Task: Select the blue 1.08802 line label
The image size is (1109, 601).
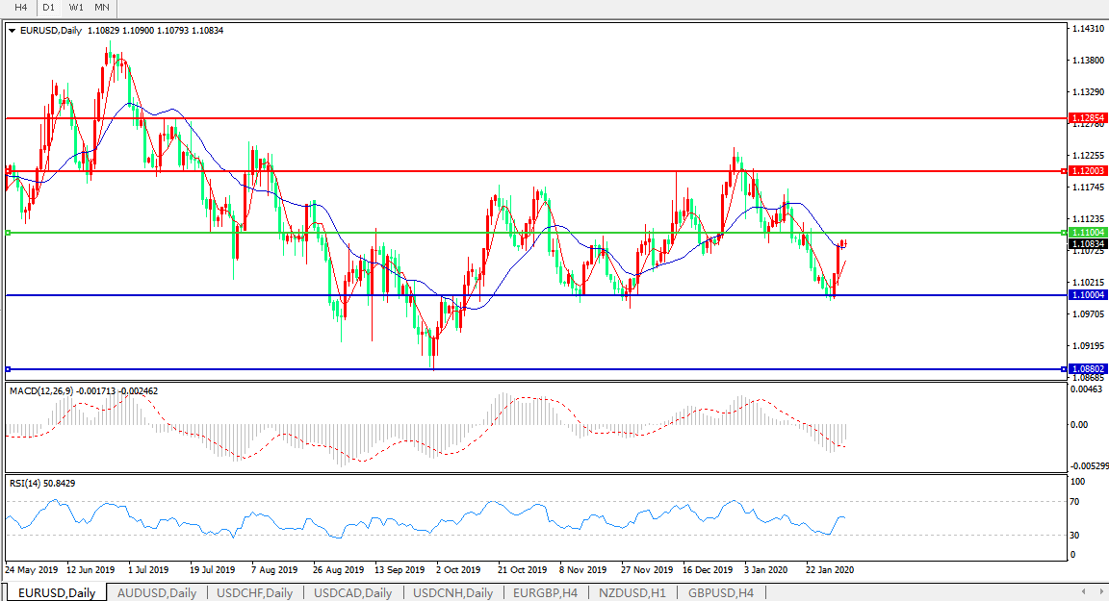Action: click(1089, 369)
